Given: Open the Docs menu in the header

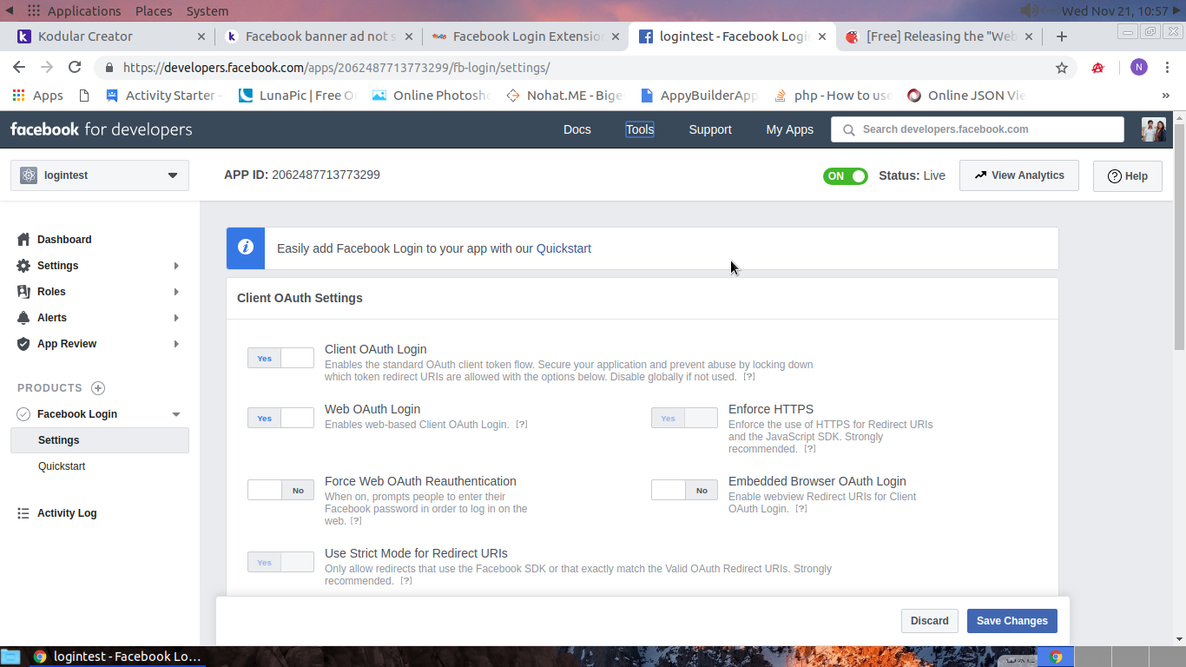Looking at the screenshot, I should pos(577,129).
